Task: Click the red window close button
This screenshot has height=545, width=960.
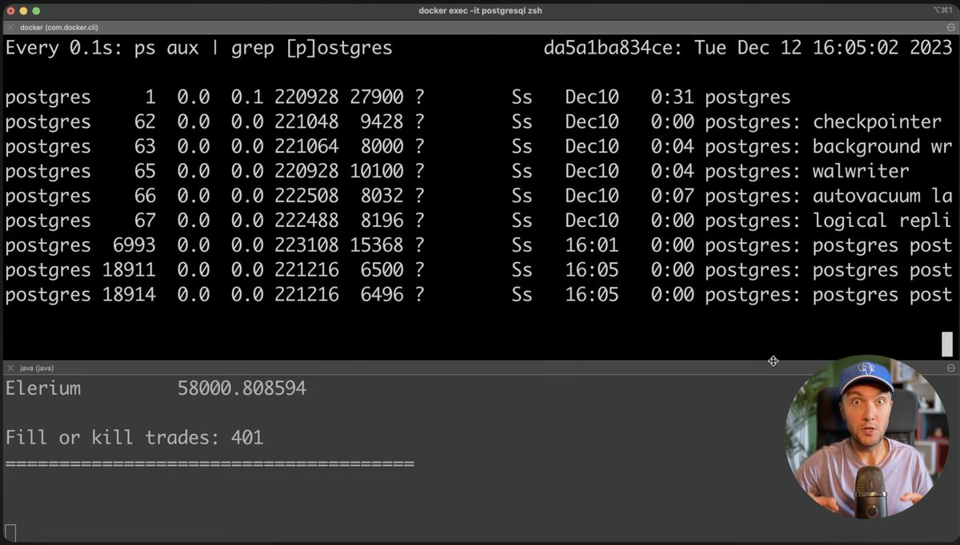Action: coord(10,10)
